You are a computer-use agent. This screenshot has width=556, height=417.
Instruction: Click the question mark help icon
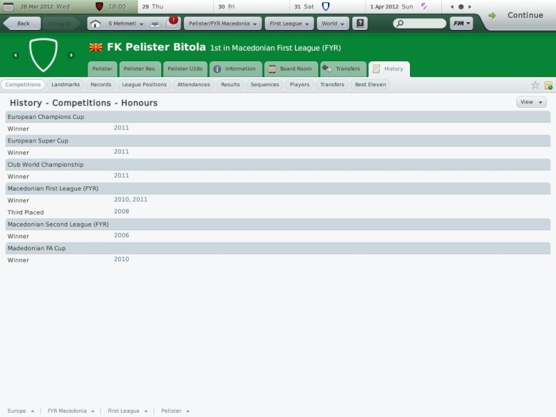point(359,24)
